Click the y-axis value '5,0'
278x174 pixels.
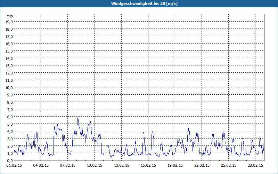(10, 124)
